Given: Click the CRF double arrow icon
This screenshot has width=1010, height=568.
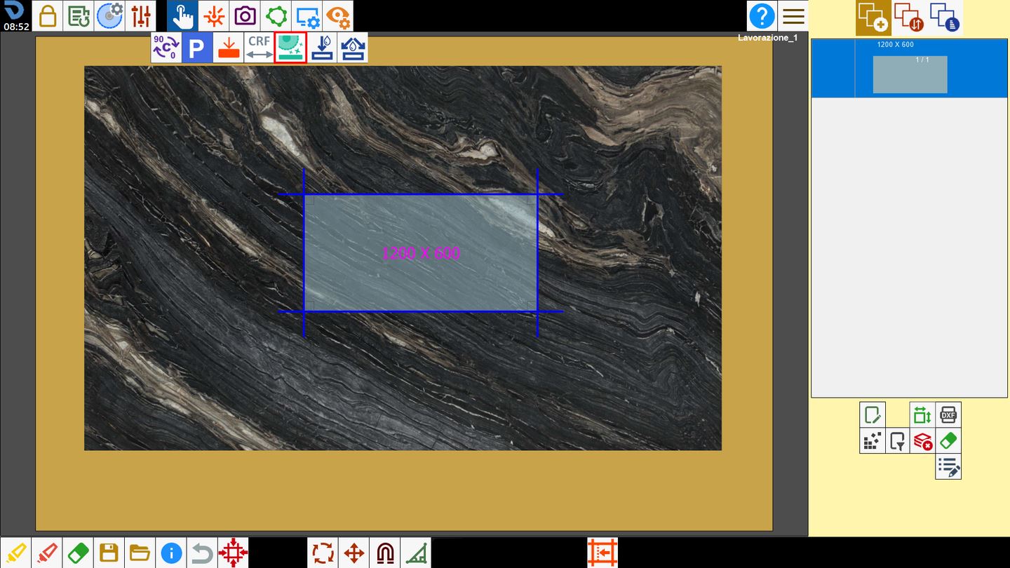Looking at the screenshot, I should [259, 48].
